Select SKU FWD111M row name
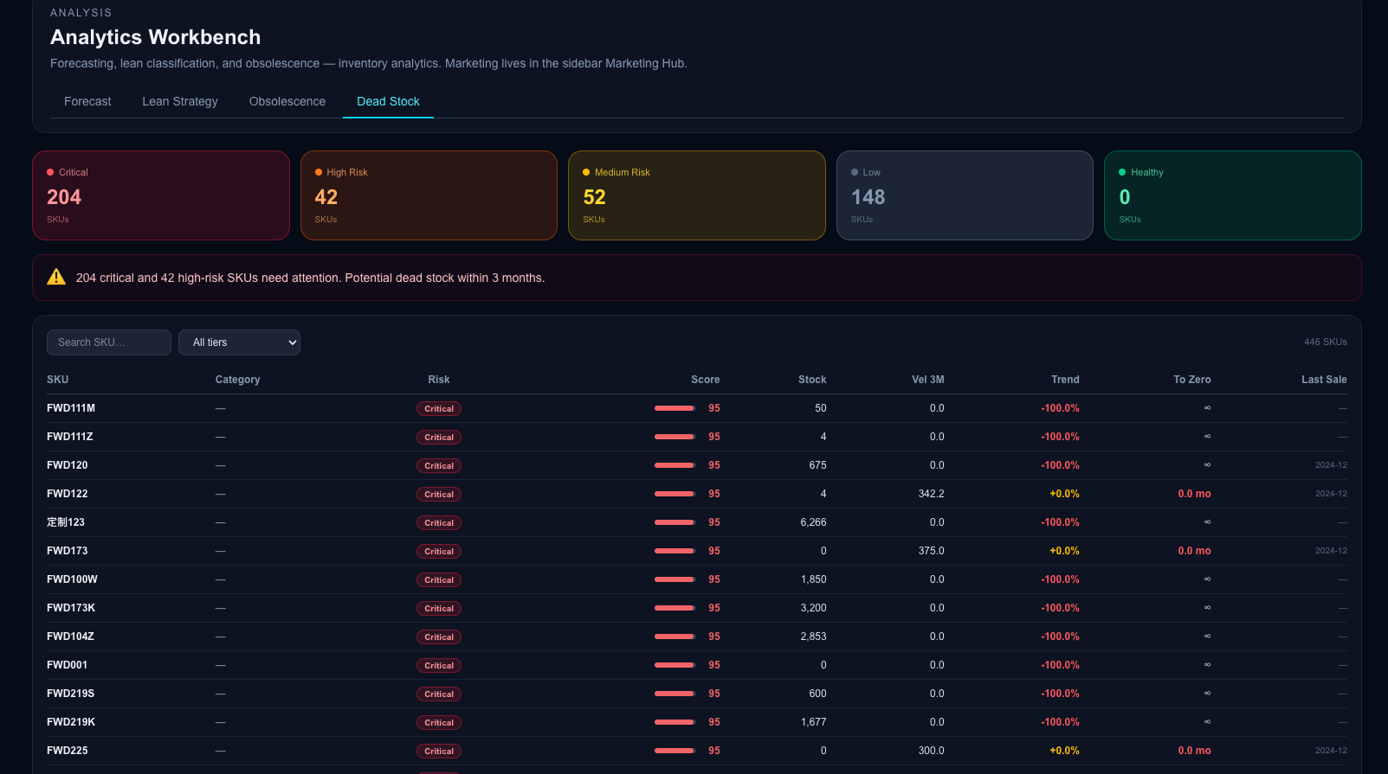Viewport: 1388px width, 774px height. tap(71, 408)
